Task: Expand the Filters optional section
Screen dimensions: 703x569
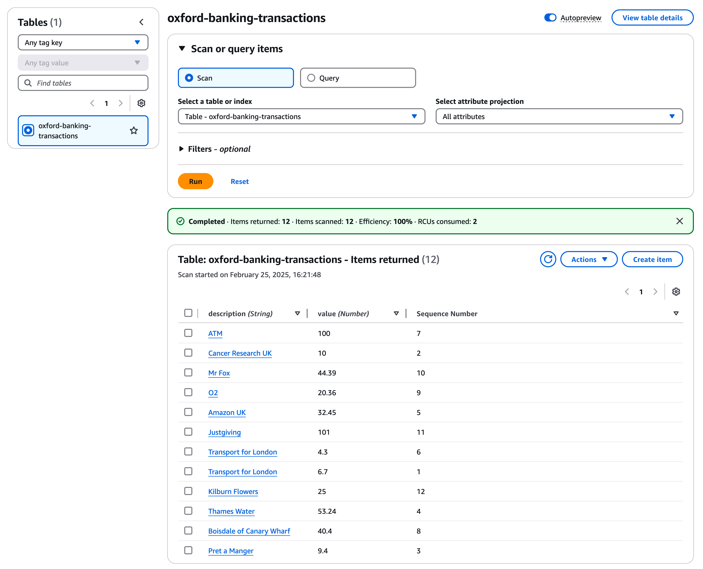Action: [x=182, y=149]
